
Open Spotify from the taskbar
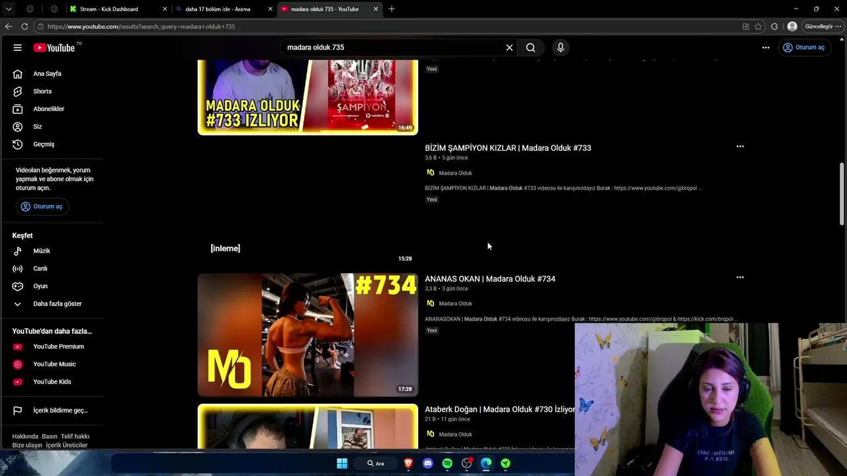coord(447,463)
